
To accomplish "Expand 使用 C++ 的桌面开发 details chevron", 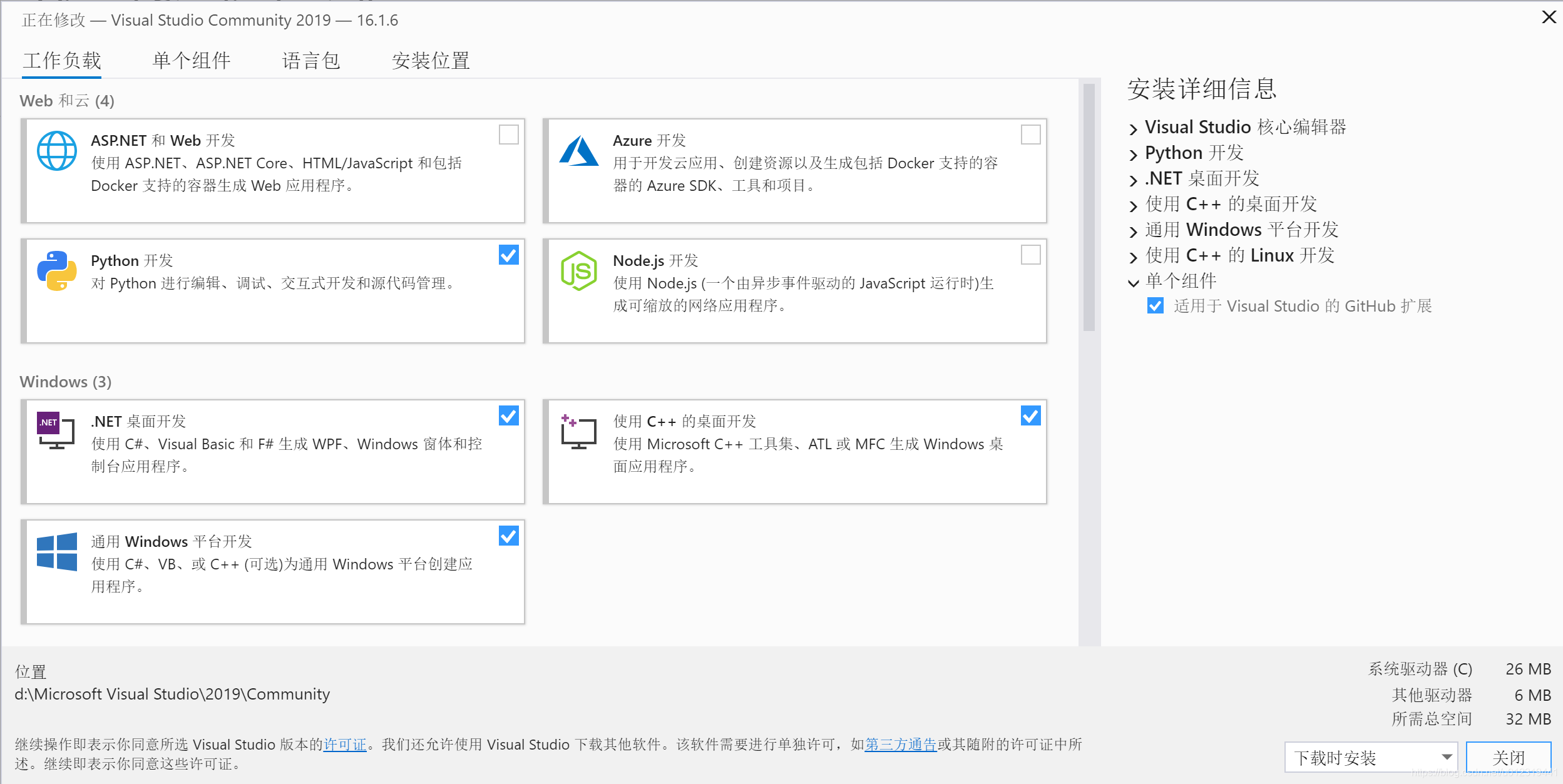I will [x=1133, y=206].
